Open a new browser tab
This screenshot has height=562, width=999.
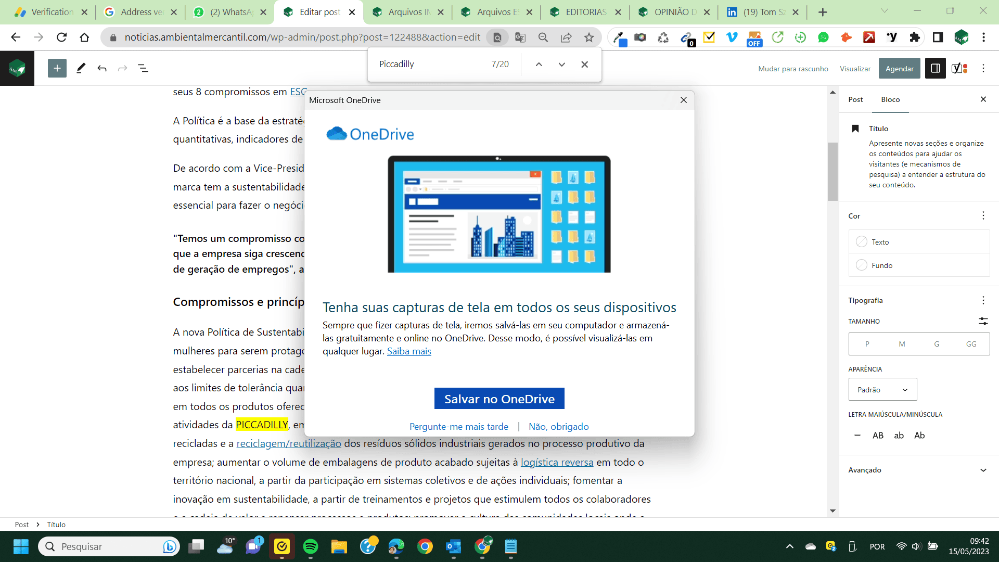[823, 12]
